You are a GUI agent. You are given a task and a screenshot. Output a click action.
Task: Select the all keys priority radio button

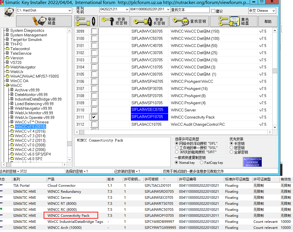(231, 152)
